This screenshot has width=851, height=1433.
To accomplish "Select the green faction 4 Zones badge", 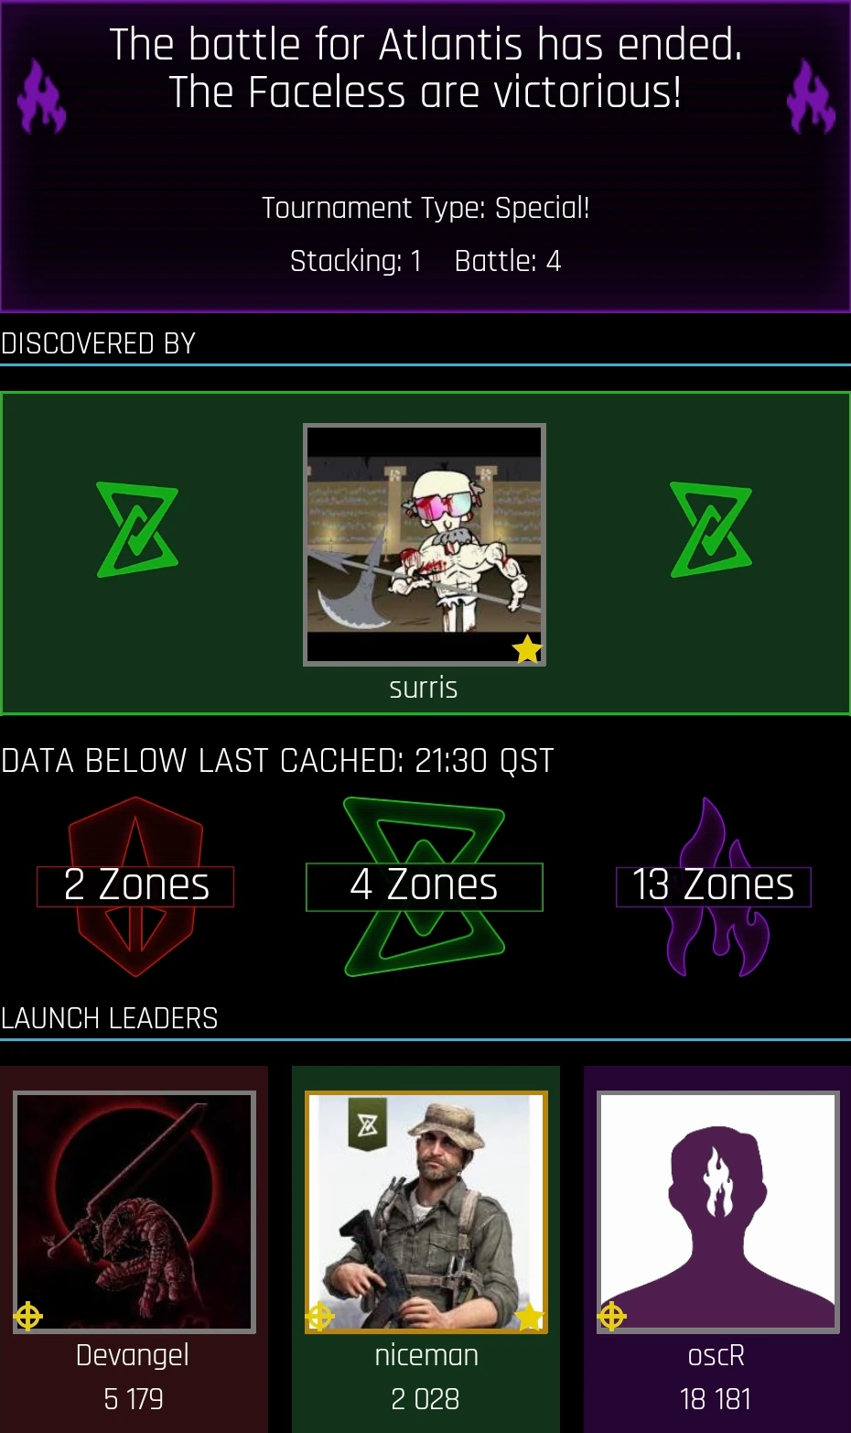I will pos(424,886).
